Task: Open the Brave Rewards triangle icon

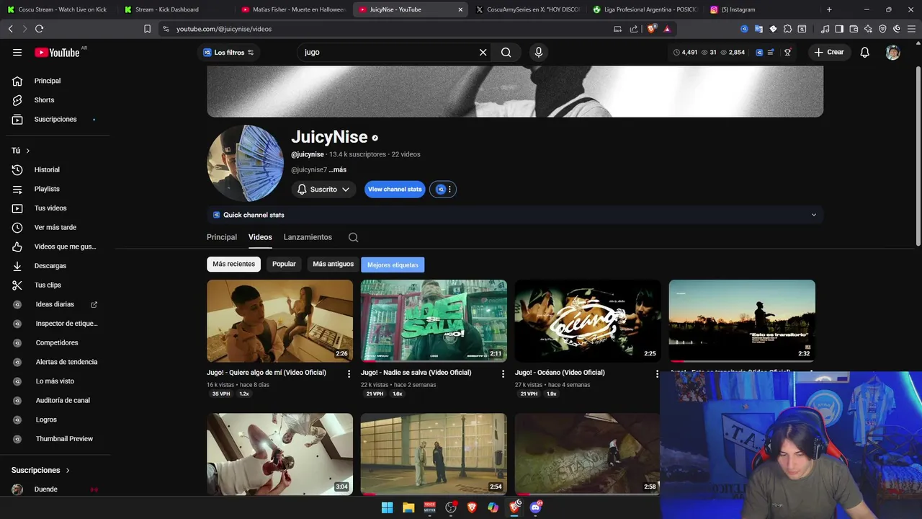Action: 667,29
